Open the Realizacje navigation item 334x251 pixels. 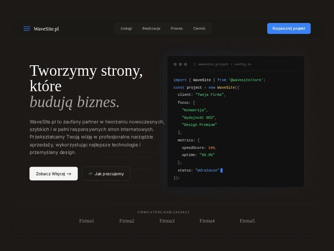click(152, 28)
